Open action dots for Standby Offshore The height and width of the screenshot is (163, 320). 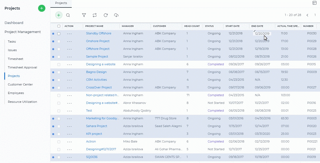pyautogui.click(x=70, y=34)
